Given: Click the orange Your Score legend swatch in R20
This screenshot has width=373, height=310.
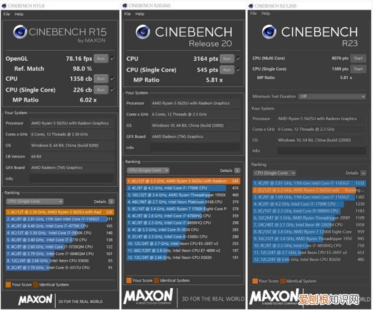Looking at the screenshot, I should (x=129, y=280).
